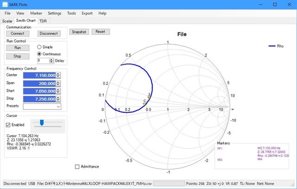Click the 'VSWR: 2.16 :1' readout
The height and width of the screenshot is (189, 297).
pyautogui.click(x=18, y=148)
